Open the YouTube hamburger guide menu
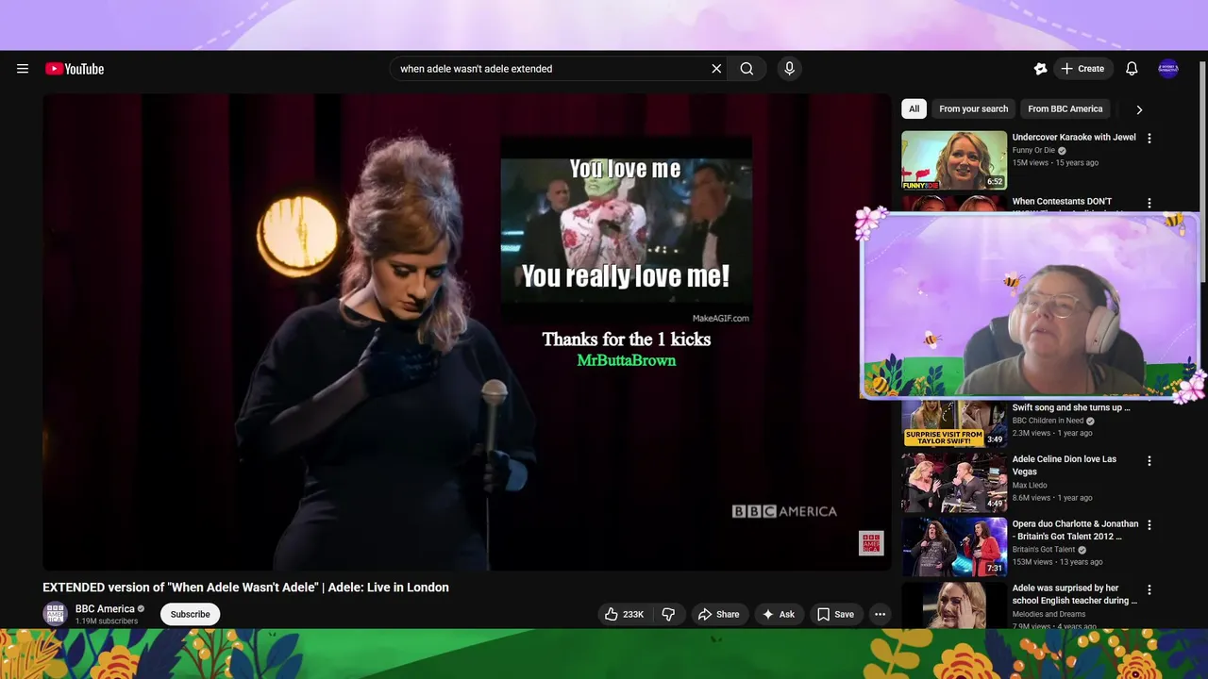This screenshot has width=1208, height=679. point(23,69)
